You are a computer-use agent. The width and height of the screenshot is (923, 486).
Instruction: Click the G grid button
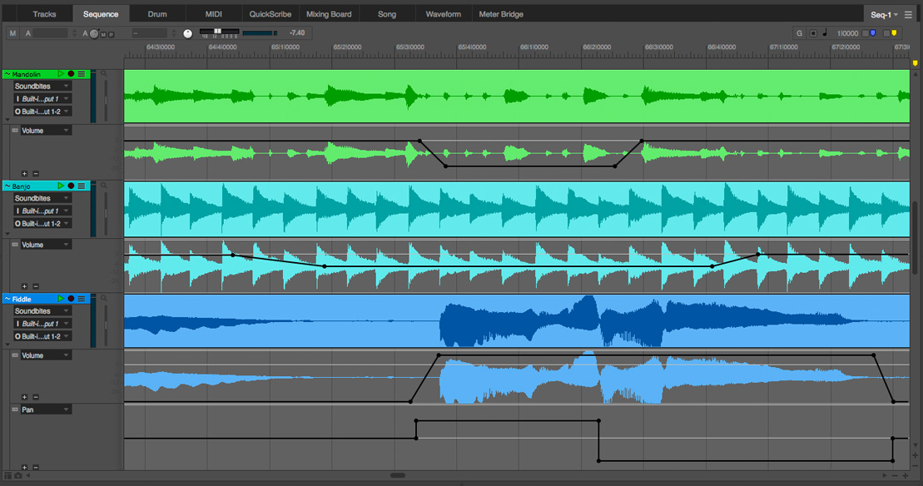[x=800, y=33]
